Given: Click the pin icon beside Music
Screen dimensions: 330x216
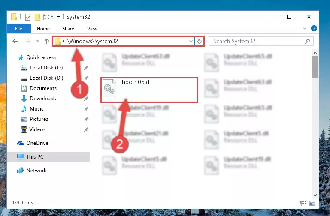Looking at the screenshot, I should [86, 109].
